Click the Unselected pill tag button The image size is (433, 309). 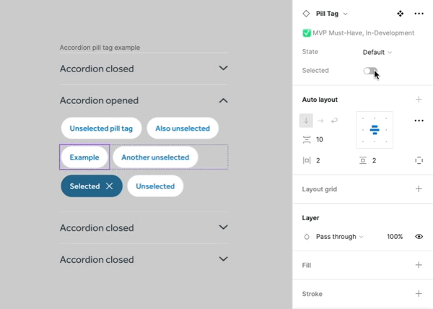tap(101, 129)
